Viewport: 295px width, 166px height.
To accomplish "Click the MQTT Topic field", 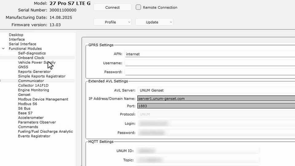I will 198,160.
